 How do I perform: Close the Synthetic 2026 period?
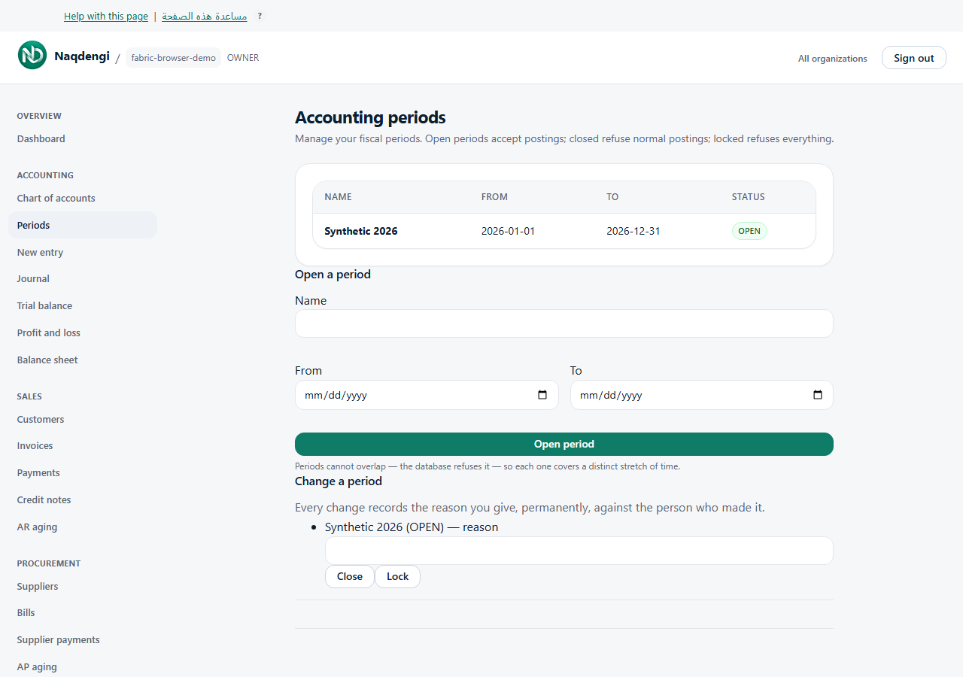click(350, 576)
